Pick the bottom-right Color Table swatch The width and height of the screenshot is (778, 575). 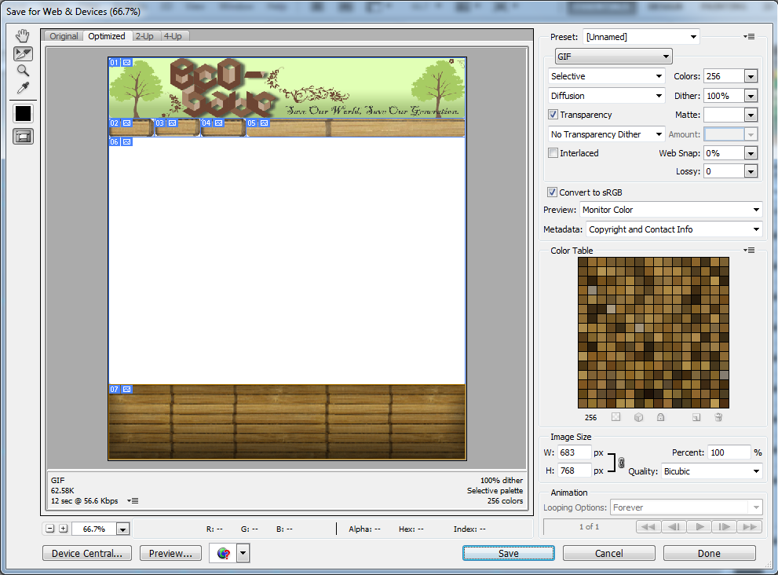724,403
